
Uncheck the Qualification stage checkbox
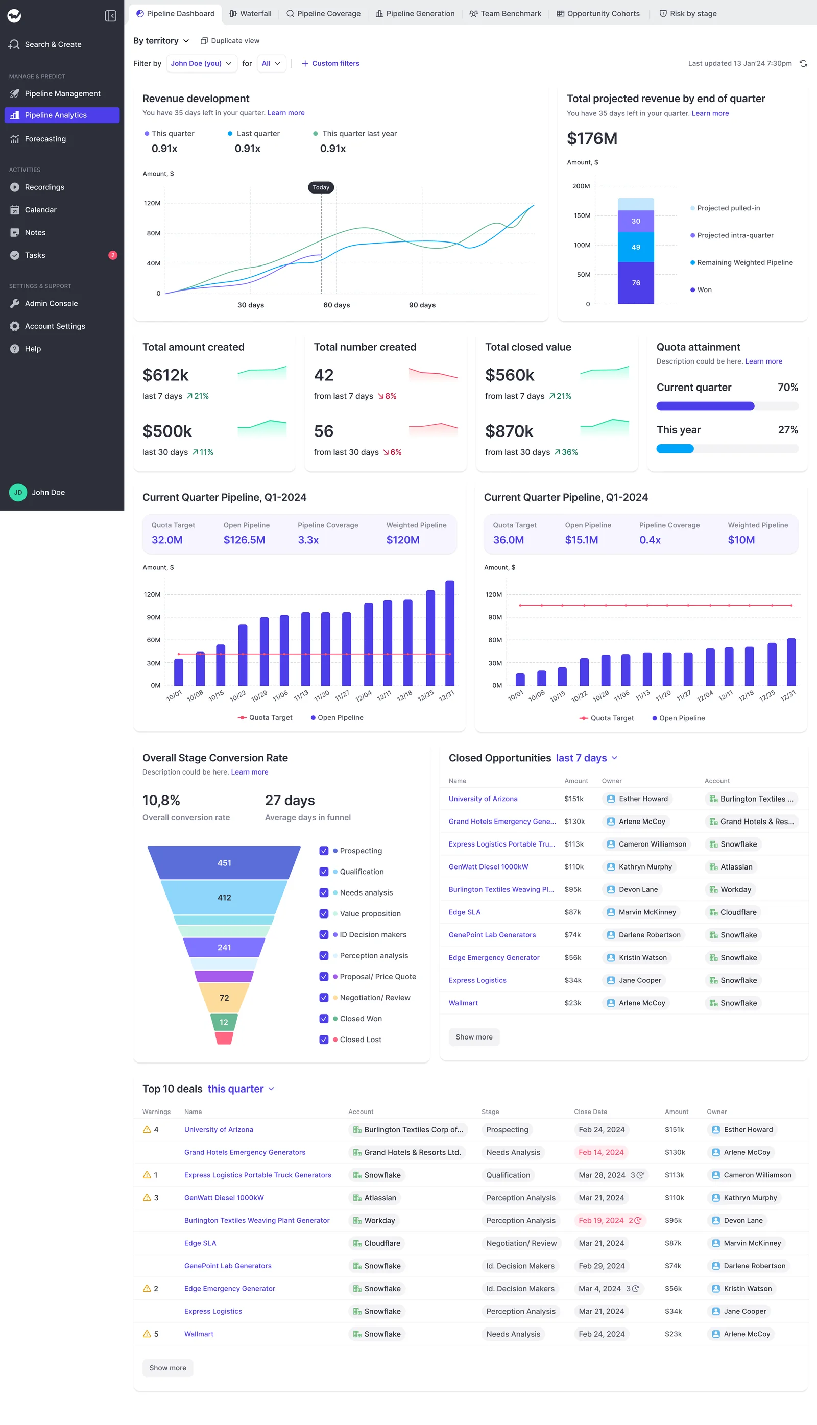[x=324, y=872]
